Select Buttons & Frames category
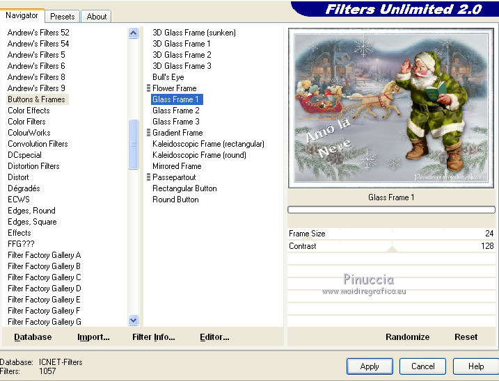Screen dimensions: 499x381 [36, 99]
